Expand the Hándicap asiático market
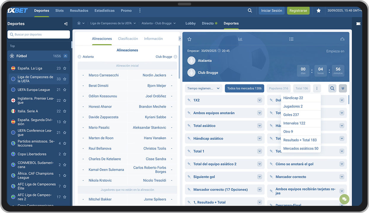369x213 pixels. coord(260,138)
